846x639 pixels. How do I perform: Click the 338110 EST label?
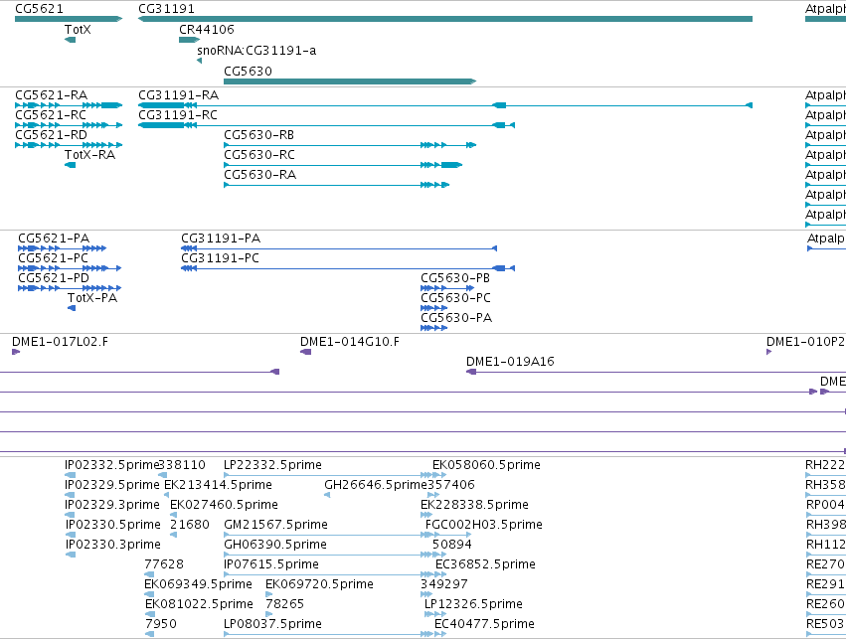coord(182,465)
